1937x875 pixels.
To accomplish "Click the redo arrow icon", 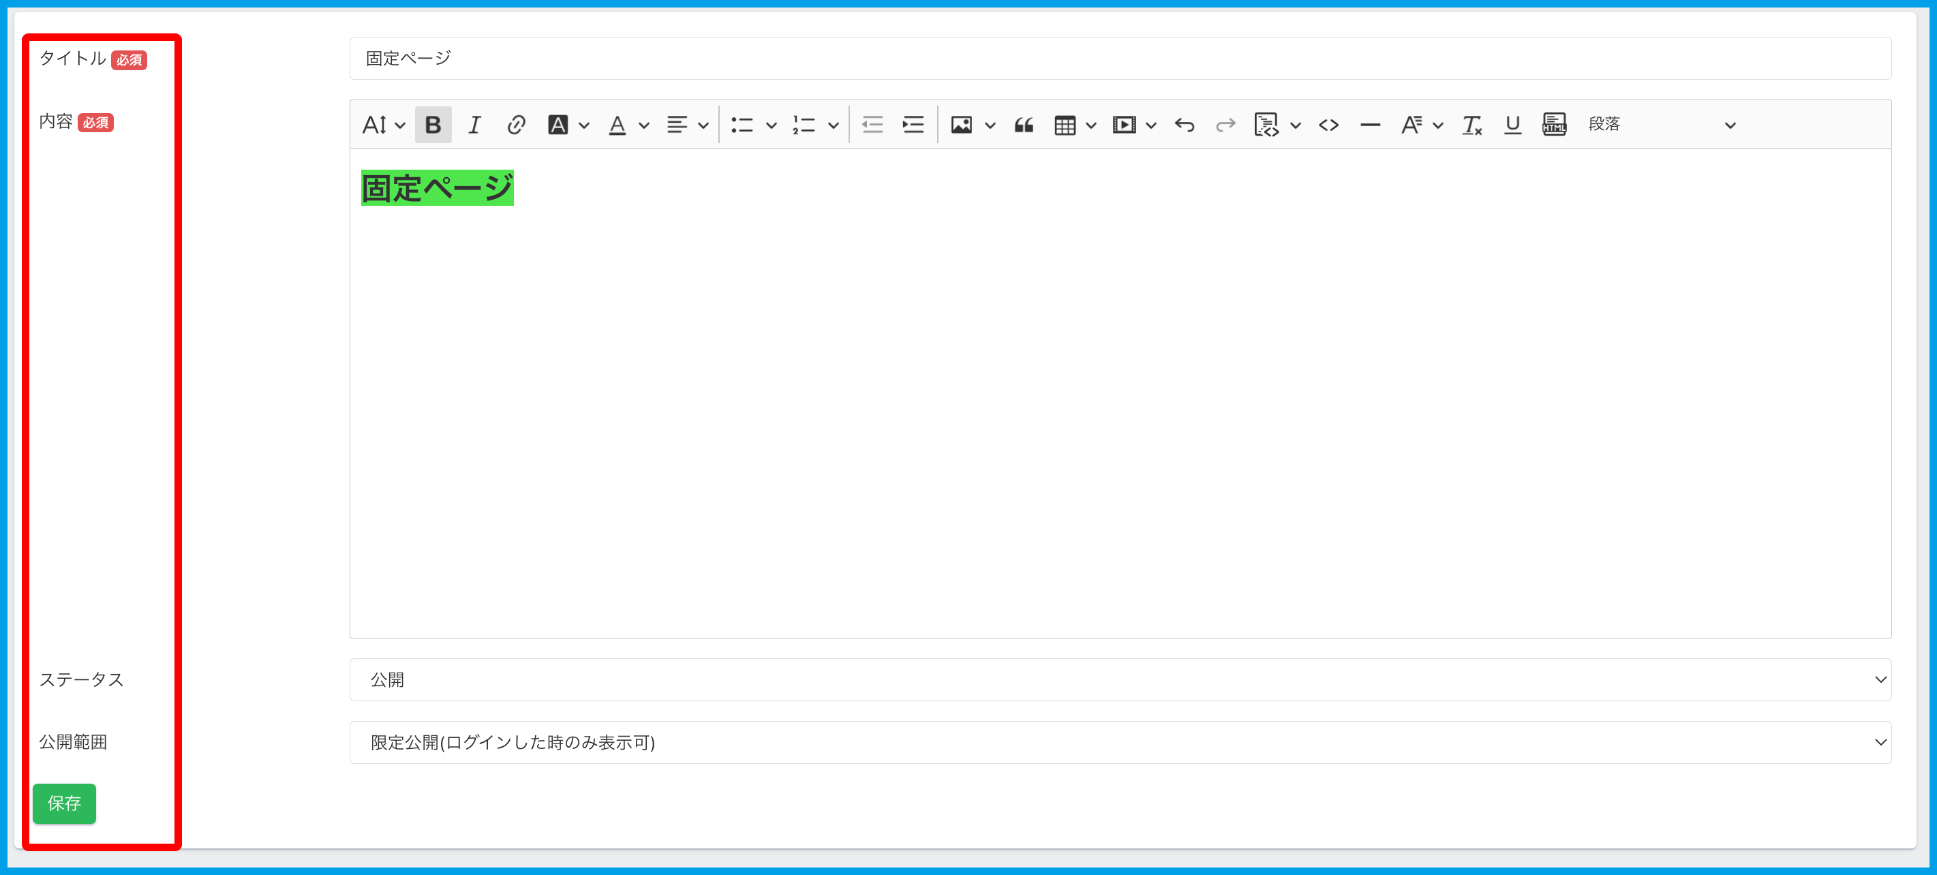I will [x=1225, y=125].
